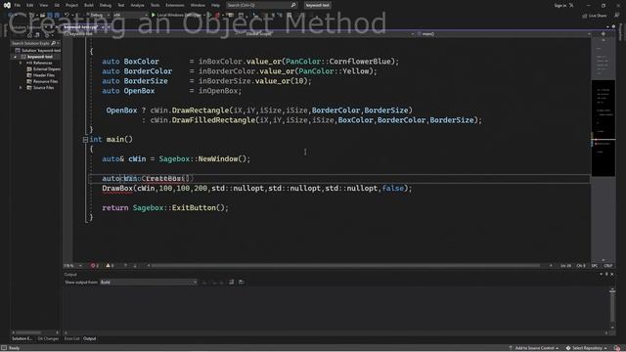
Task: Click Select Repository in status bar
Action: click(587, 348)
